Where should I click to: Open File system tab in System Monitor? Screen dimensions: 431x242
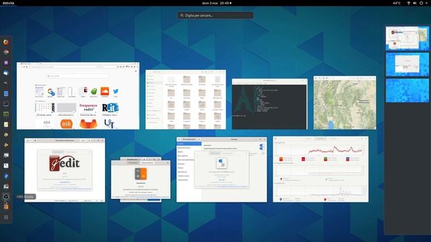333,138
